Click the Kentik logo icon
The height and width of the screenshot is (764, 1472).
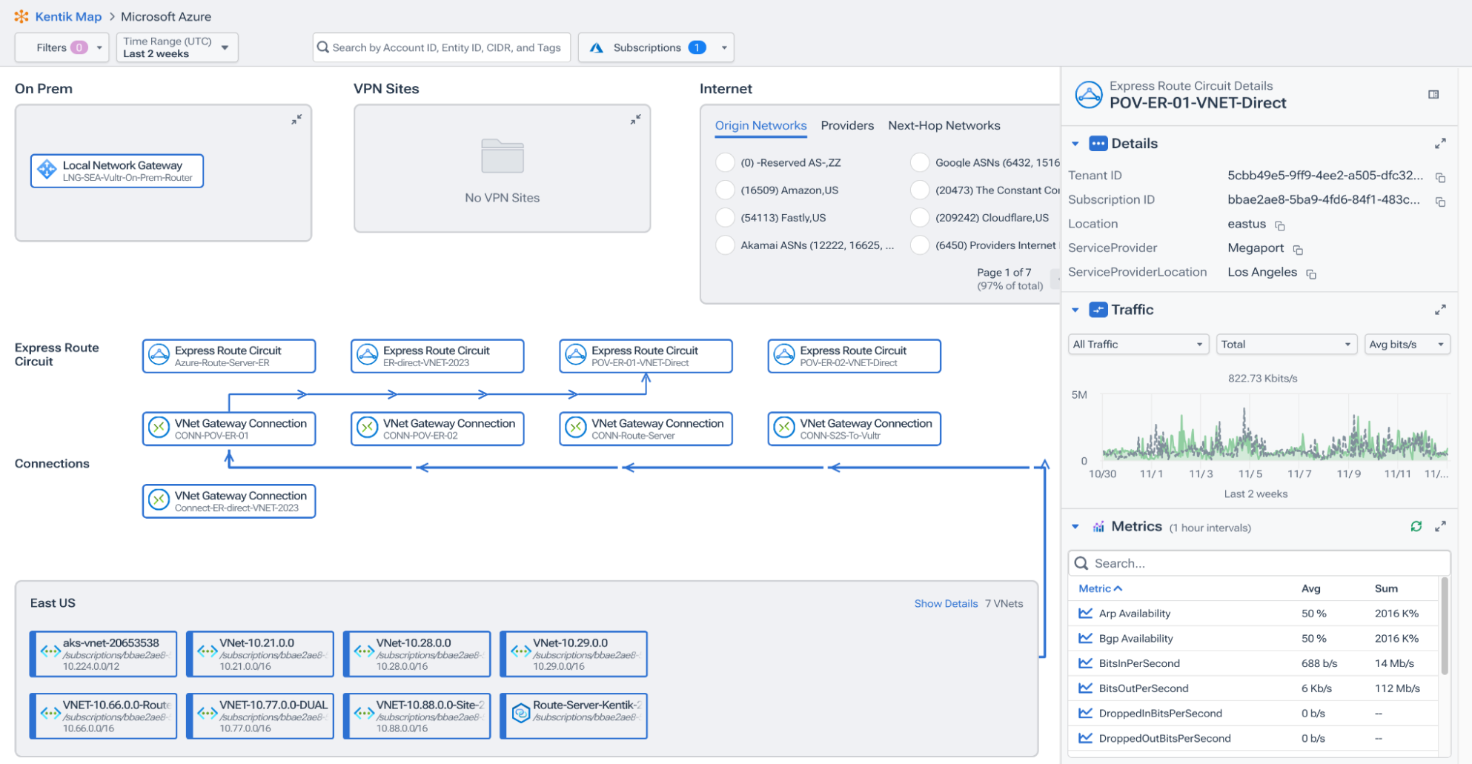click(21, 16)
